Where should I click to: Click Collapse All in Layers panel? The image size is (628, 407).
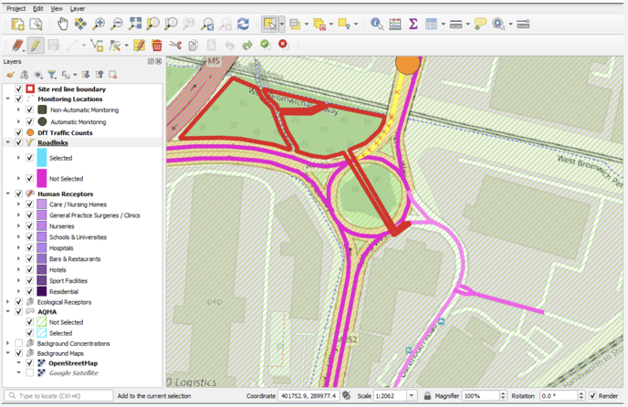coord(99,75)
